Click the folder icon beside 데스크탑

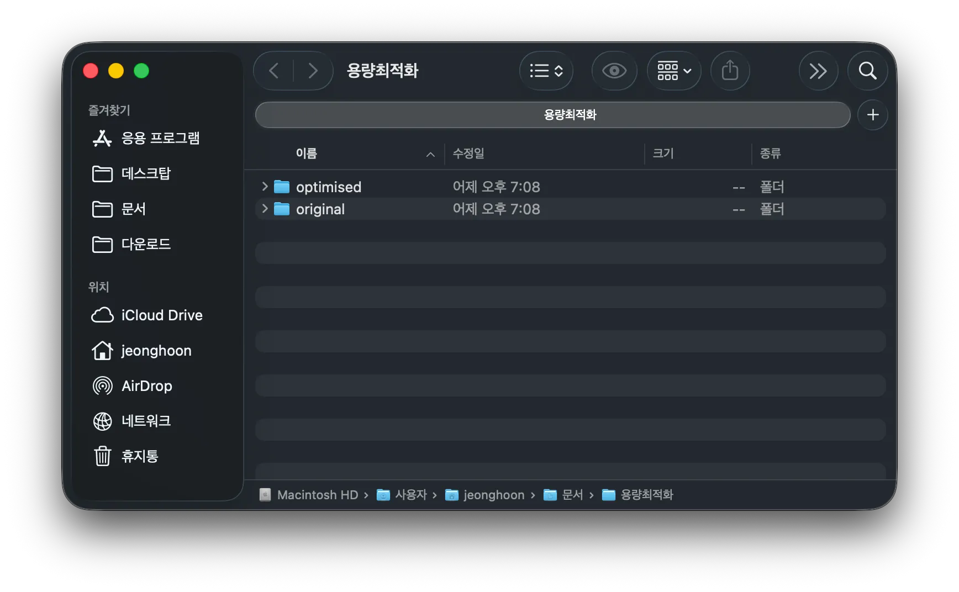click(102, 173)
